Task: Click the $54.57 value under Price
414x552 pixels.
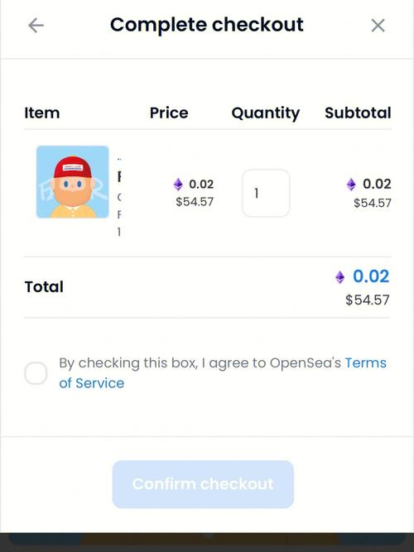Action: coord(195,202)
